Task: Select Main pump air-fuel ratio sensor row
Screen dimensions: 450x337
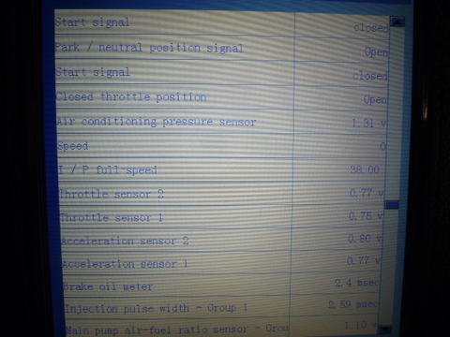Action: (x=221, y=328)
